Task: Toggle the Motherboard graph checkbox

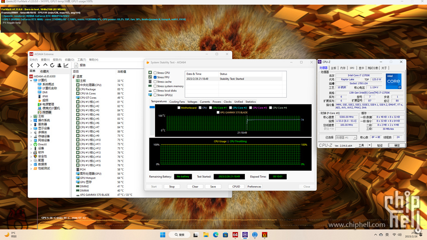Action: (179, 108)
